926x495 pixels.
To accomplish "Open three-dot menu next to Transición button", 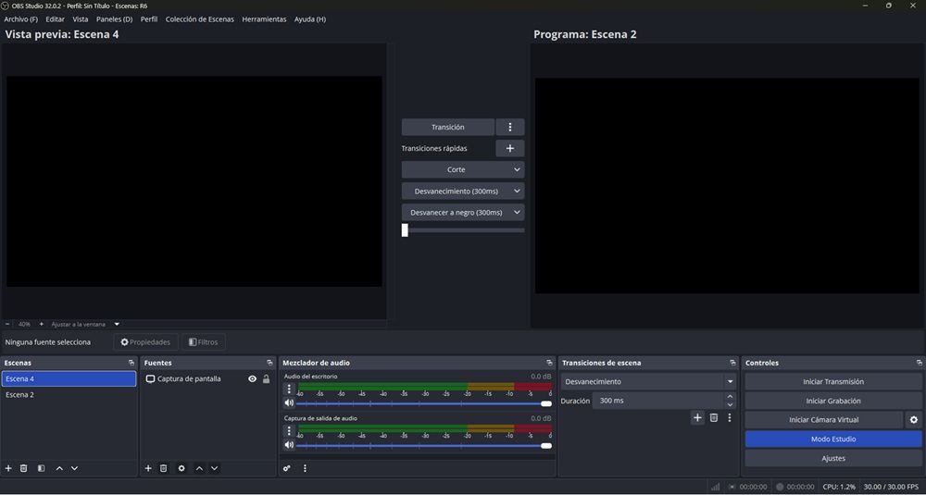I will (510, 127).
